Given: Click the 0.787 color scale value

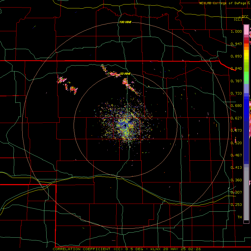Looking at the screenshot, I should pos(236,81).
